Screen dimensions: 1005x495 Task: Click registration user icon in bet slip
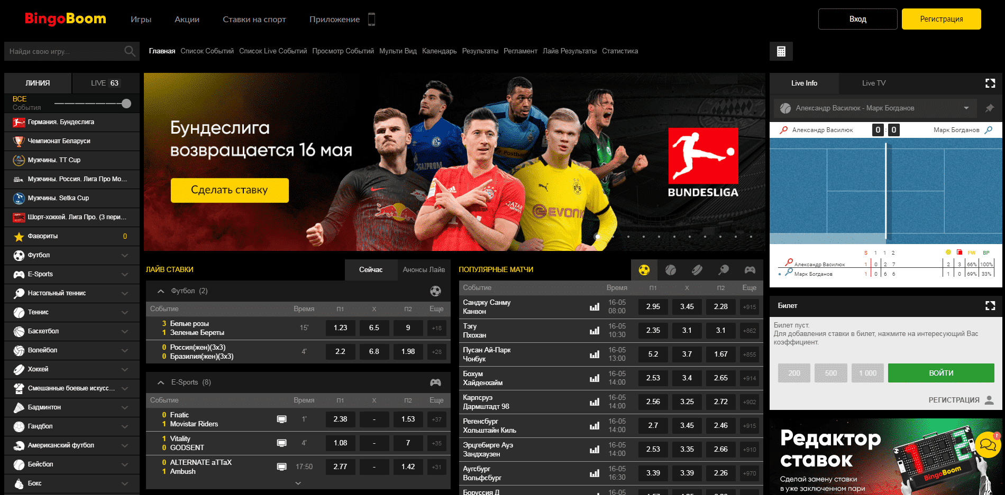pyautogui.click(x=989, y=400)
